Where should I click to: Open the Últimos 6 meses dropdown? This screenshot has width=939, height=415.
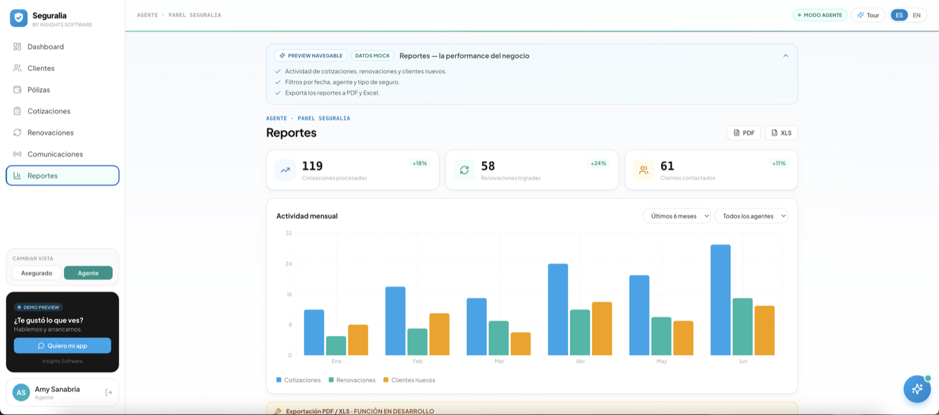point(677,216)
